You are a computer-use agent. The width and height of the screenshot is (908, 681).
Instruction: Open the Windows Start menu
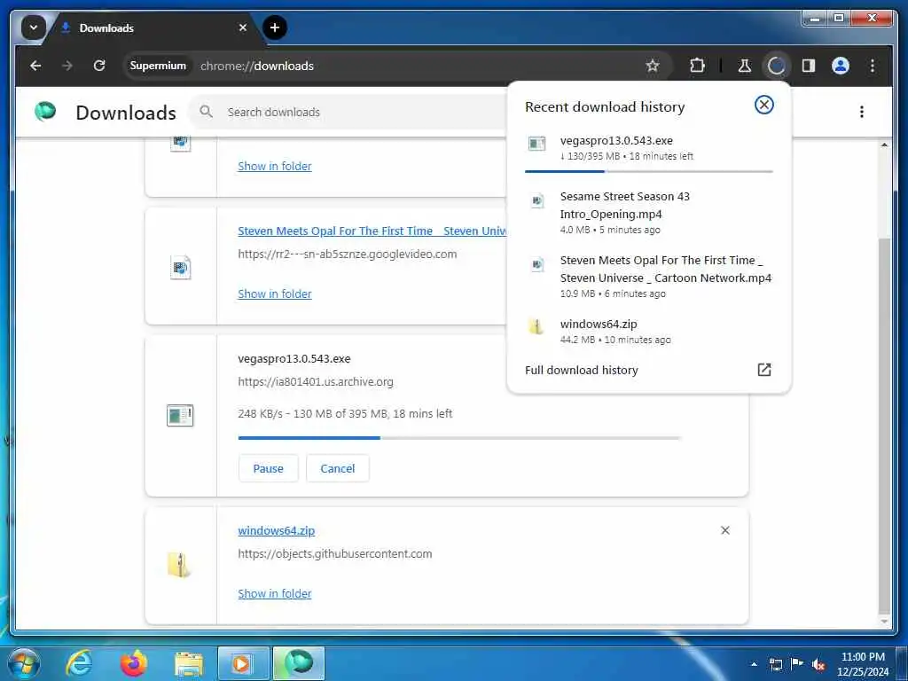(23, 663)
